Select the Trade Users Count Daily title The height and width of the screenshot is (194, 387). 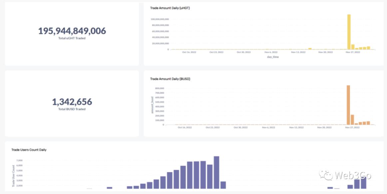[29, 150]
